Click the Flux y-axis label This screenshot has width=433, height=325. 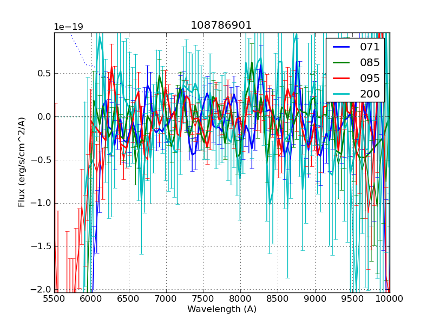coord(22,162)
